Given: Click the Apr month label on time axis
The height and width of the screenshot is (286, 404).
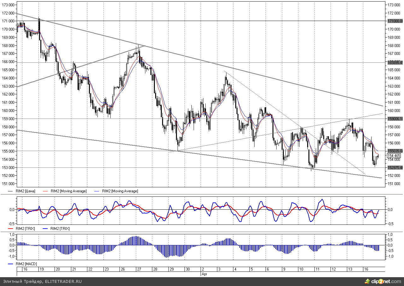Looking at the screenshot, I should 204,274.
